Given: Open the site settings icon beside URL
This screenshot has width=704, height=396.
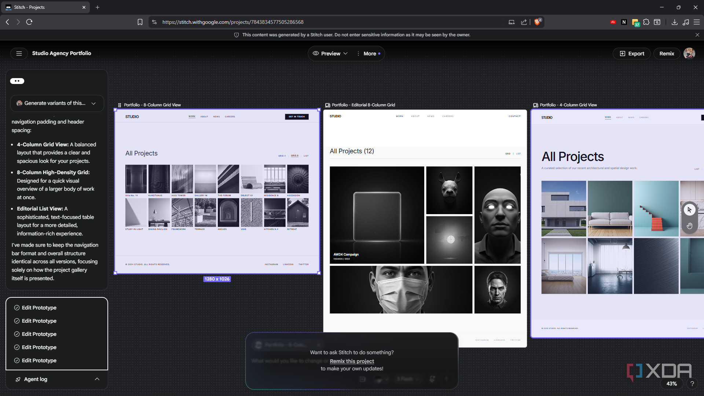Looking at the screenshot, I should pyautogui.click(x=154, y=22).
